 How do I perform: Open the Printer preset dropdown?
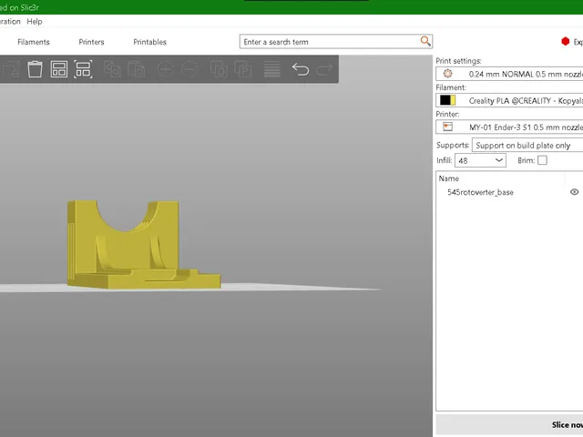point(509,127)
